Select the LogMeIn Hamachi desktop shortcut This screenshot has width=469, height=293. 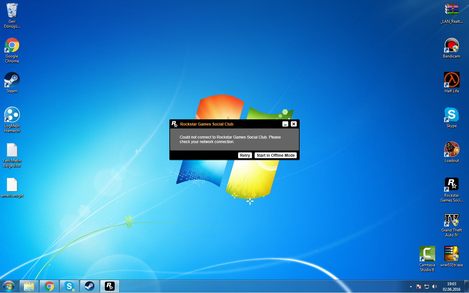12,120
